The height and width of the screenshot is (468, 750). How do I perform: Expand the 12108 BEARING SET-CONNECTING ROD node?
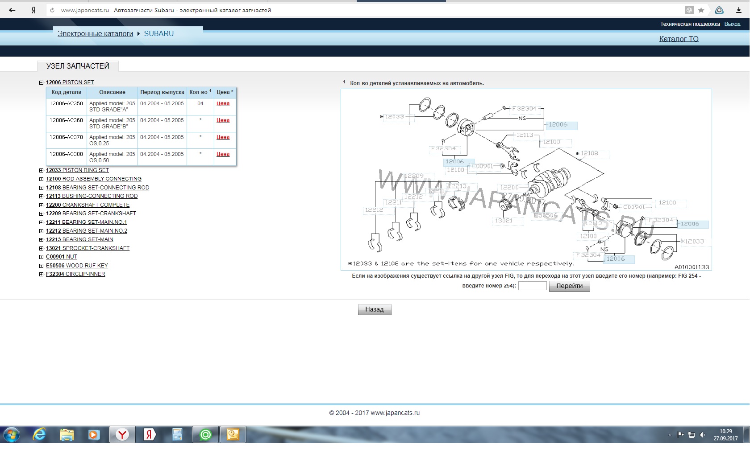click(41, 188)
